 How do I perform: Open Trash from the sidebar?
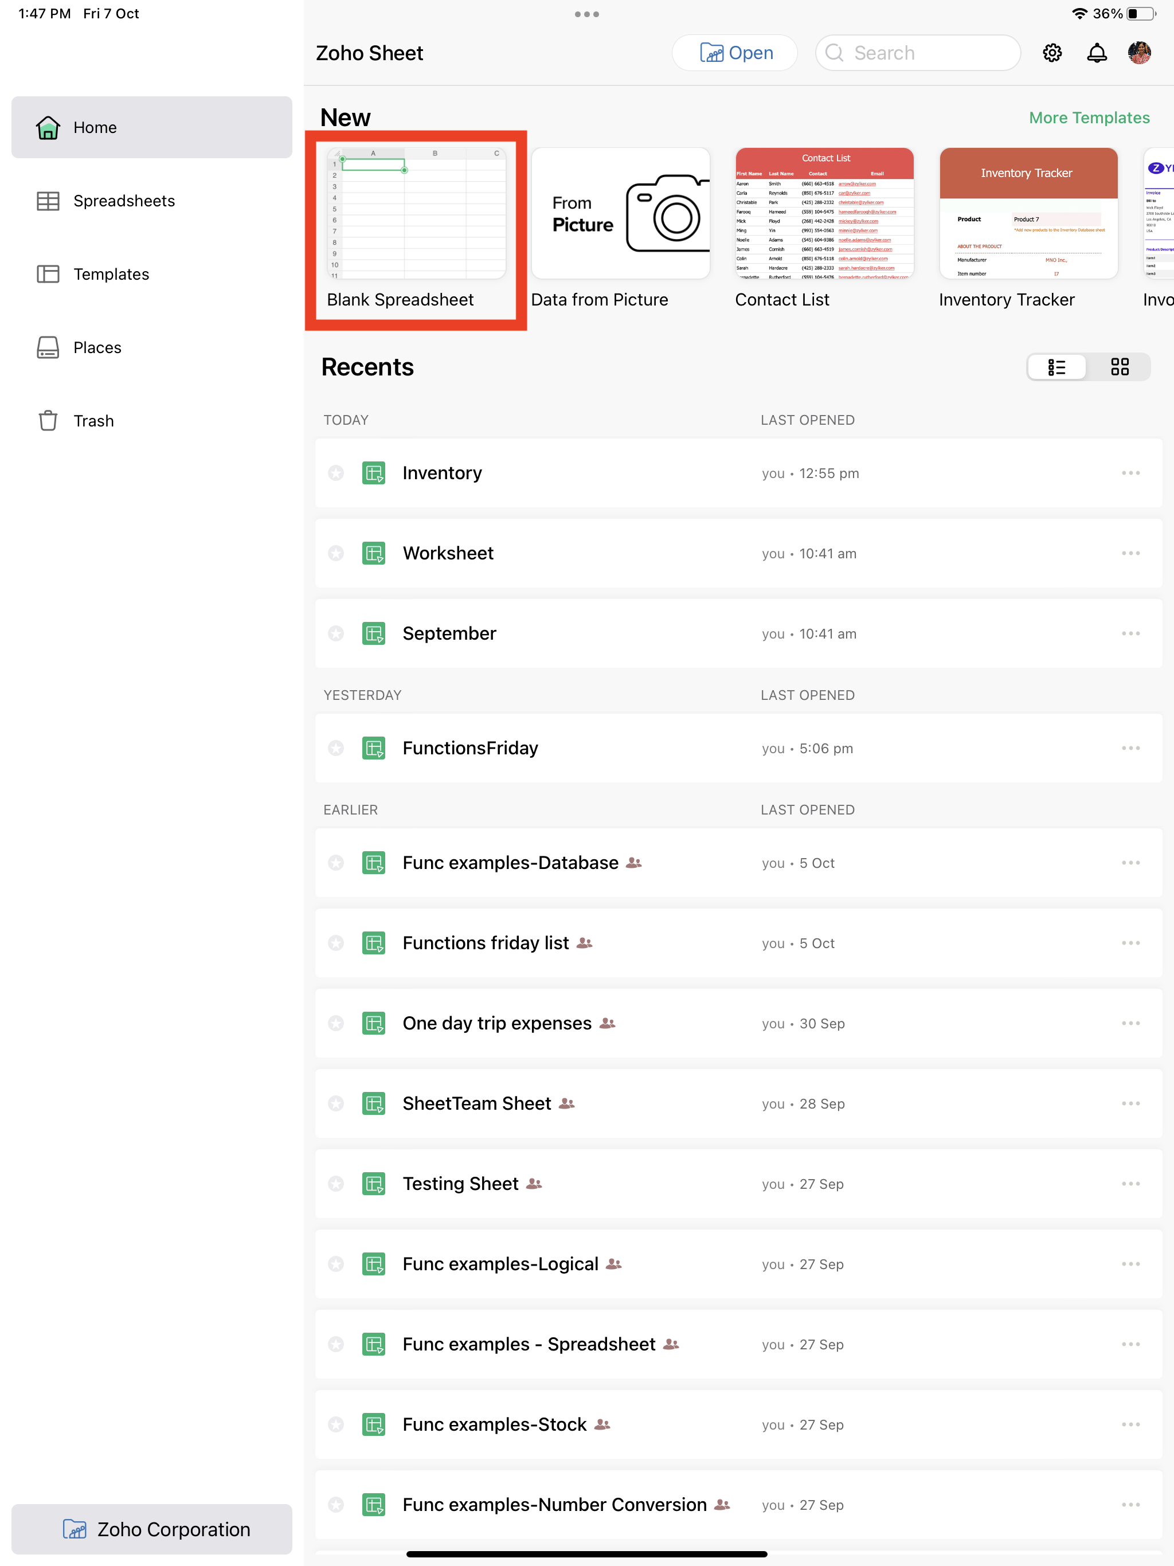pos(93,421)
